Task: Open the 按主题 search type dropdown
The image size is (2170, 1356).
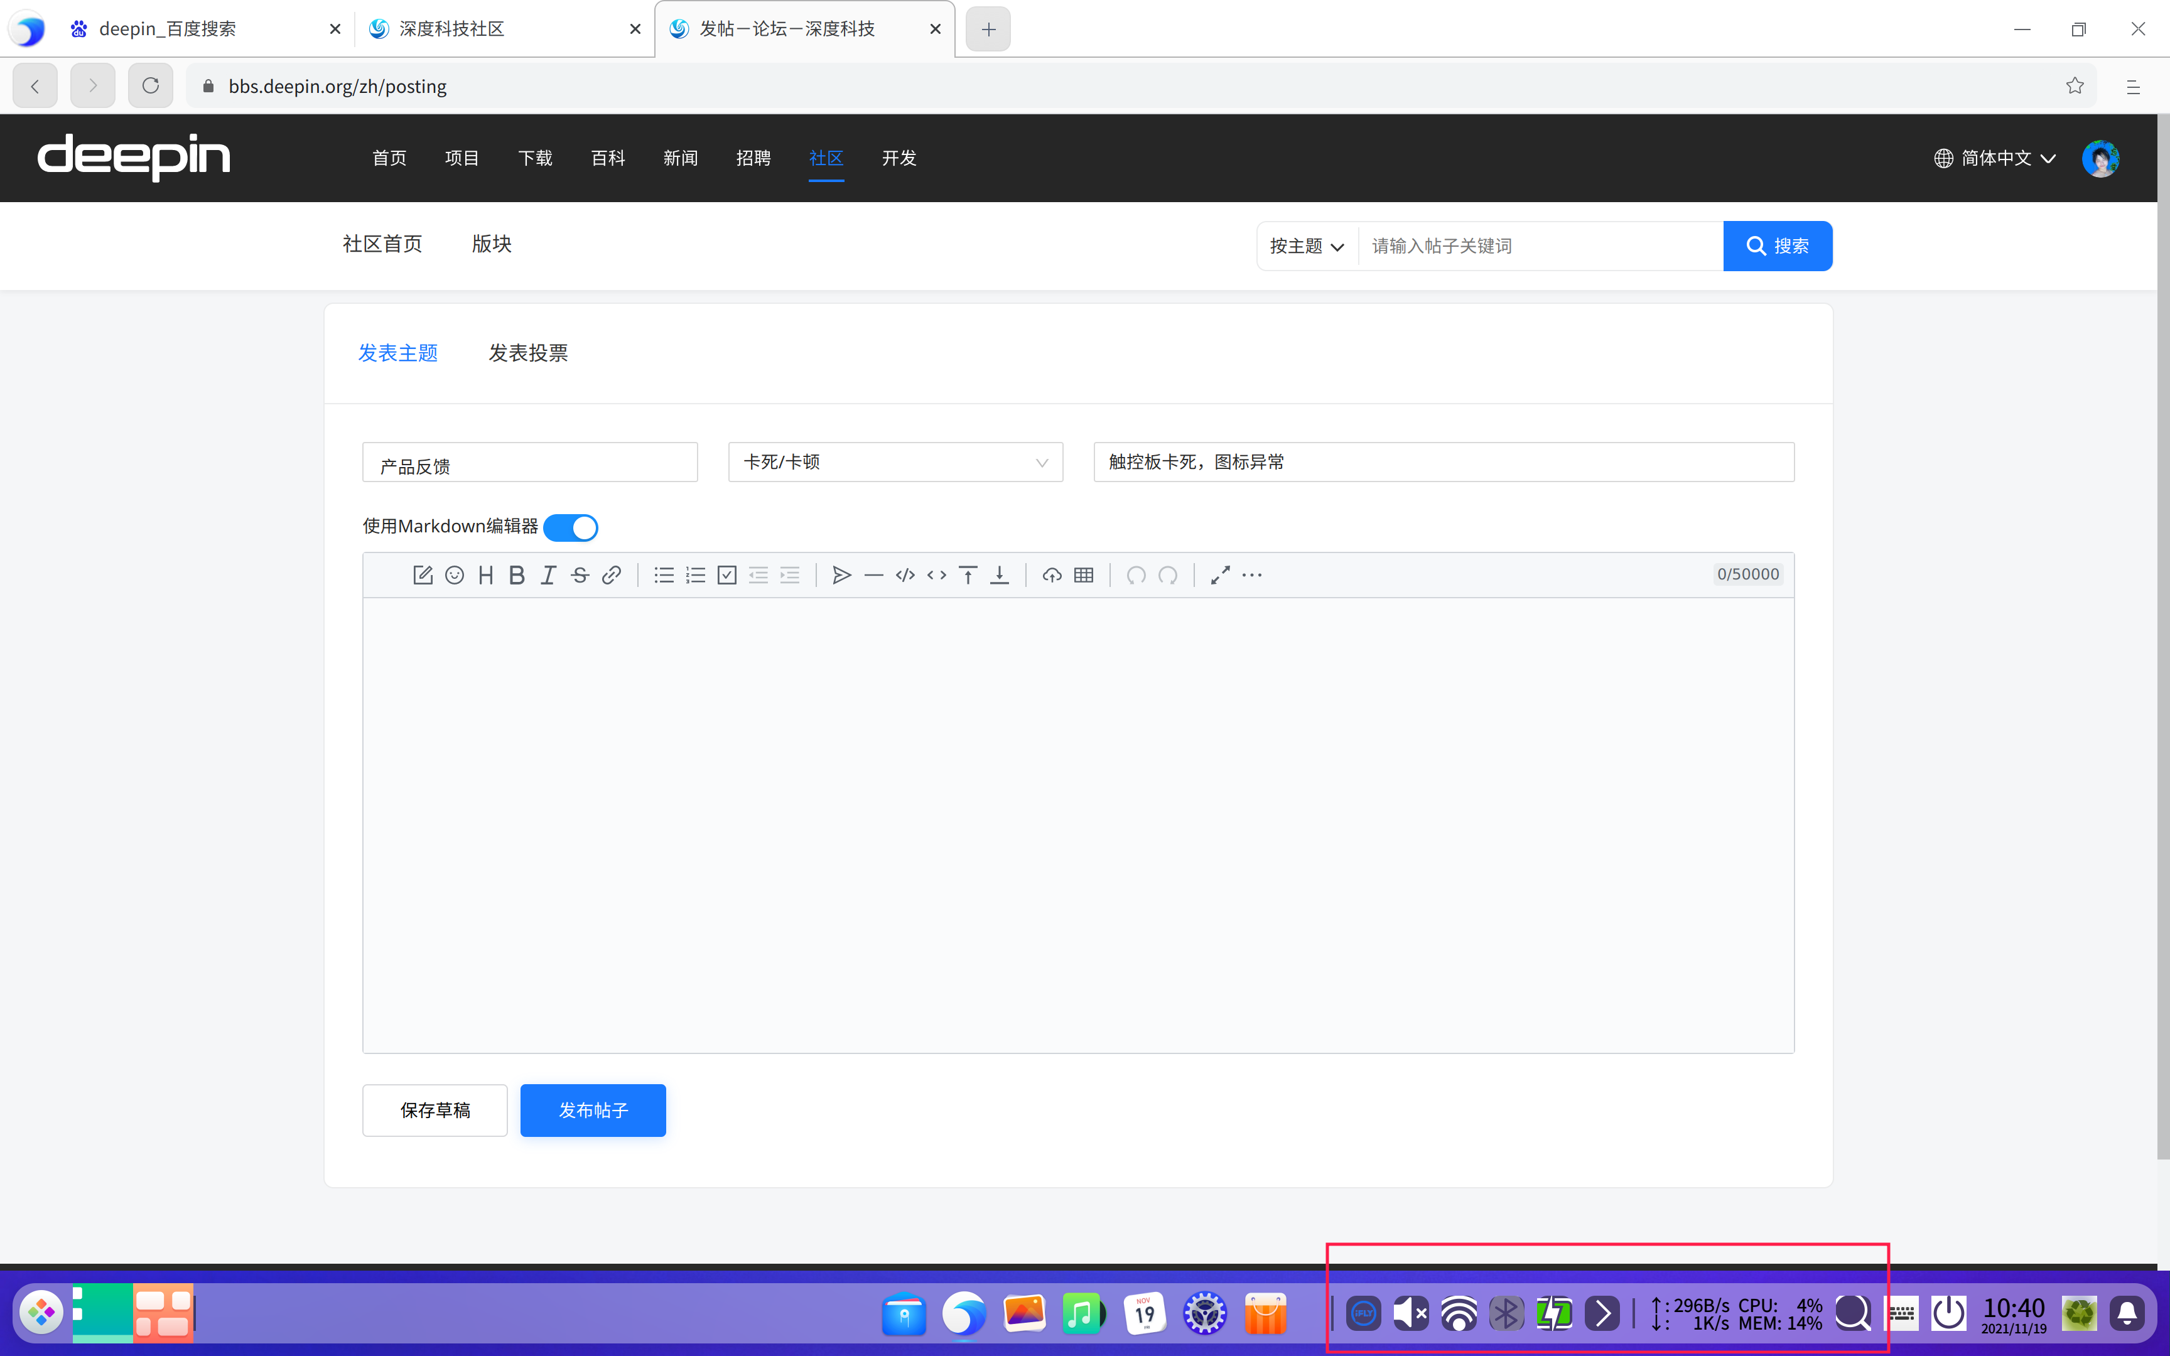Action: pyautogui.click(x=1307, y=245)
